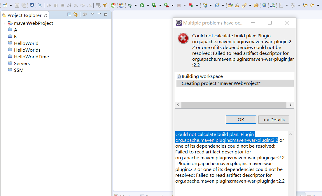Click the Next Annotation icon

pyautogui.click(x=281, y=5)
